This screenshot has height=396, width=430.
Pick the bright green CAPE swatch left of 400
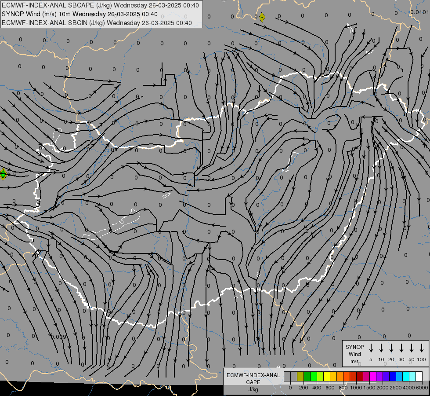click(x=314, y=376)
